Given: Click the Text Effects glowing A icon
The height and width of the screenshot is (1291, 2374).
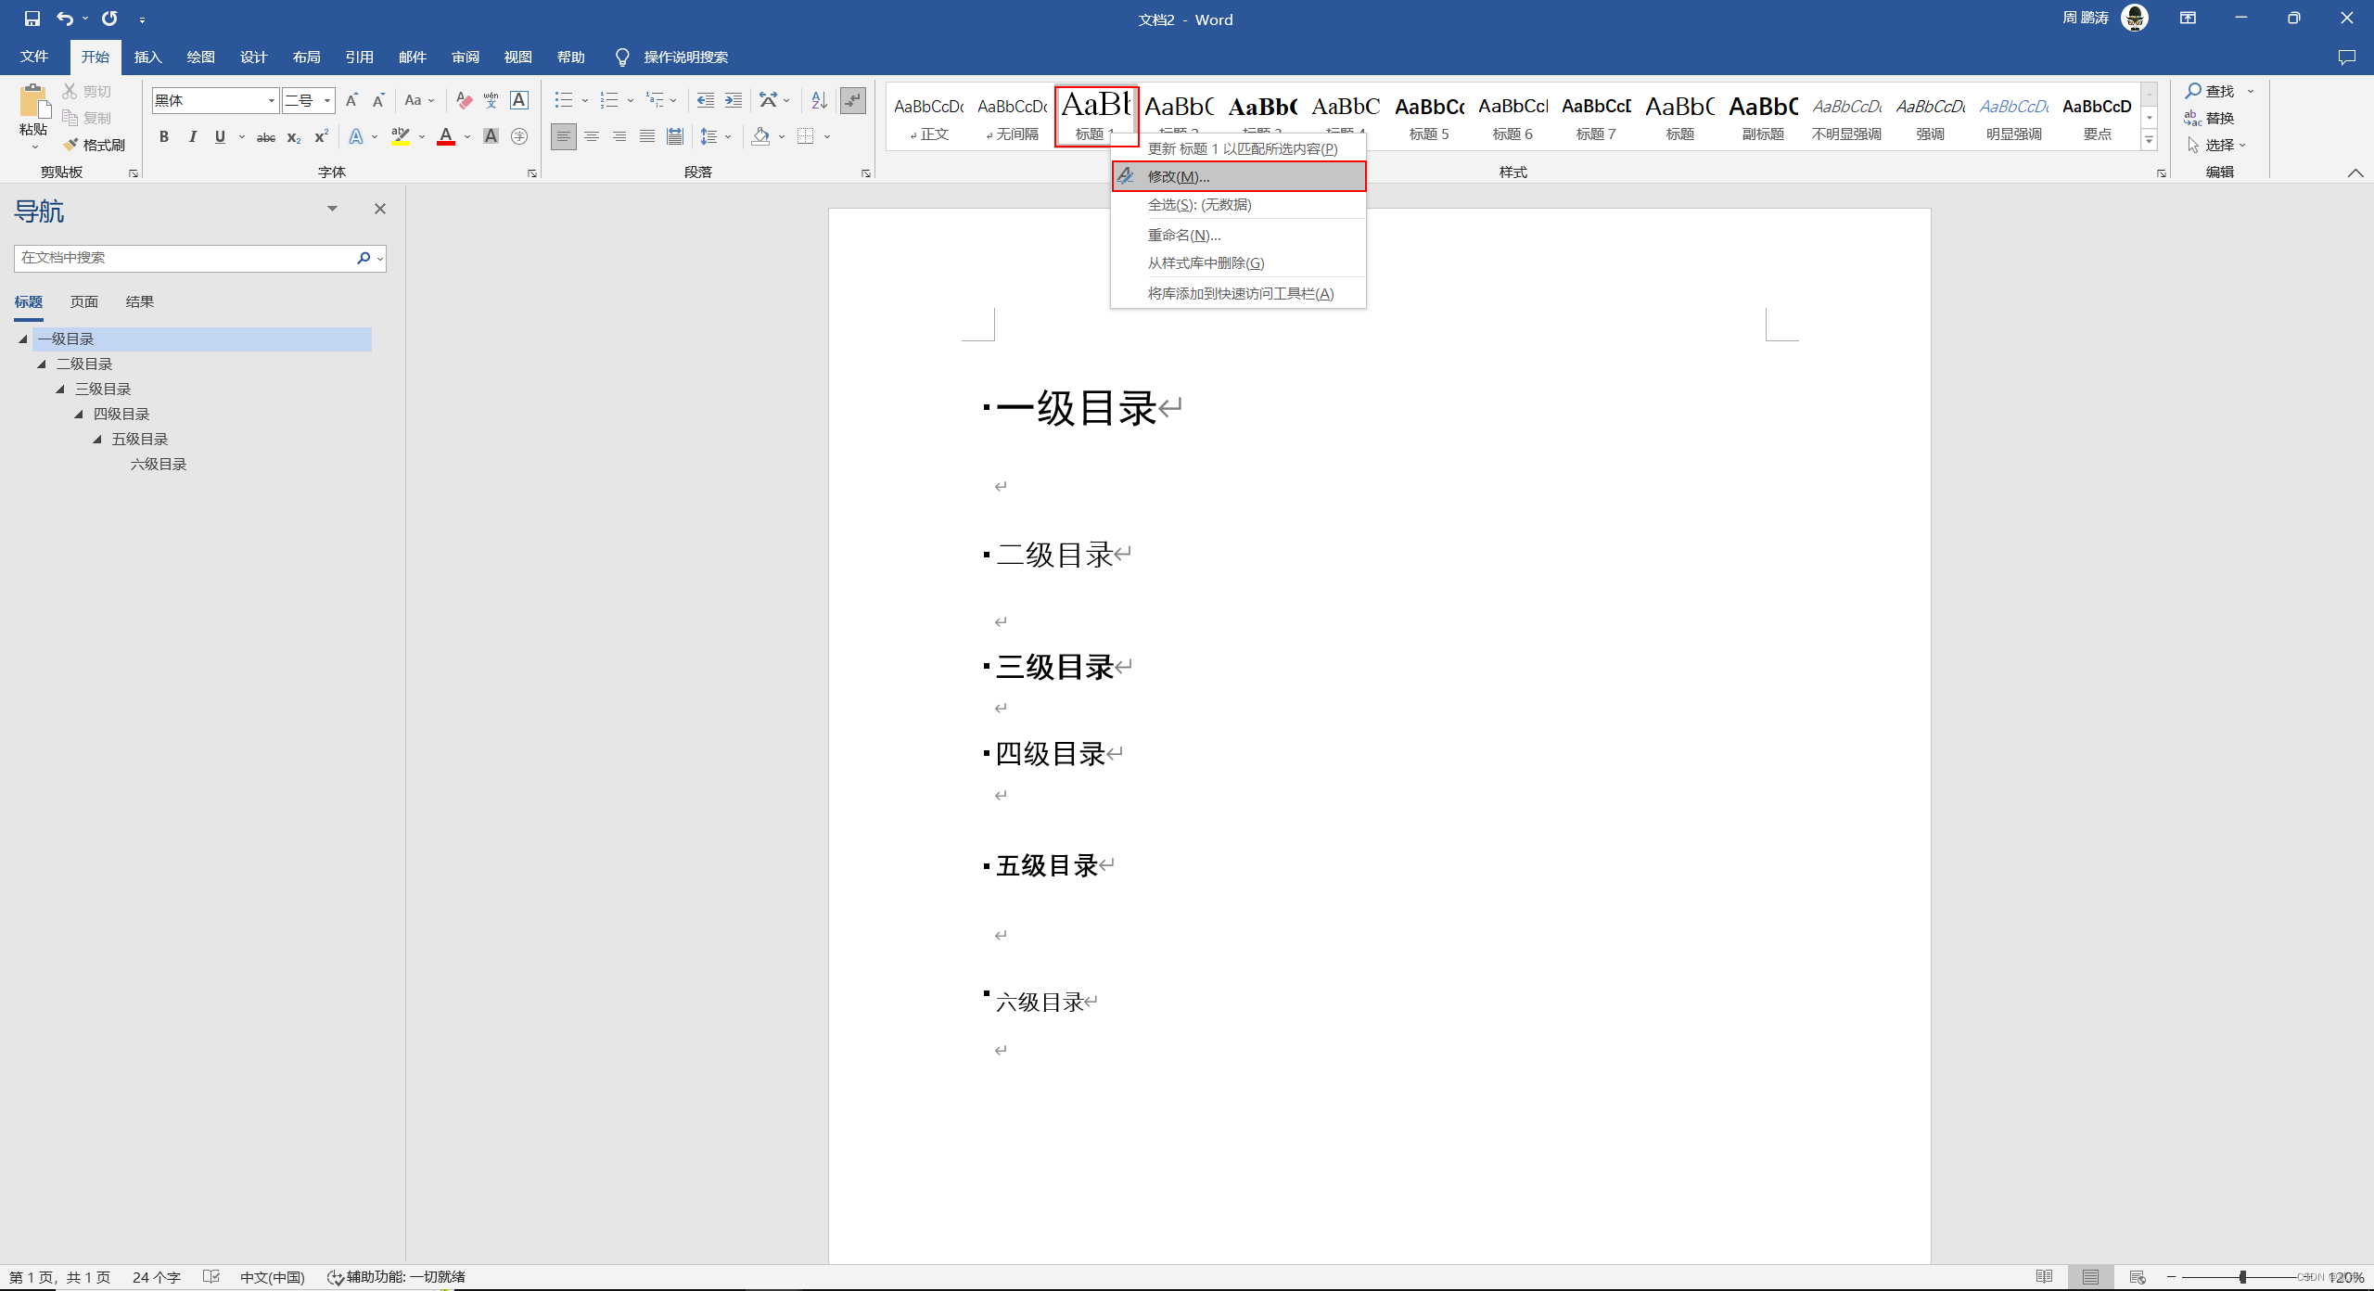Looking at the screenshot, I should pos(356,136).
